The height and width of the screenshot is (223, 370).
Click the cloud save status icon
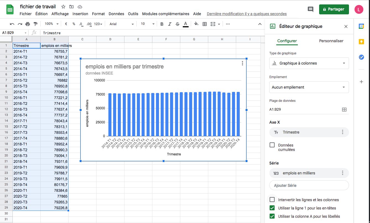pos(80,7)
